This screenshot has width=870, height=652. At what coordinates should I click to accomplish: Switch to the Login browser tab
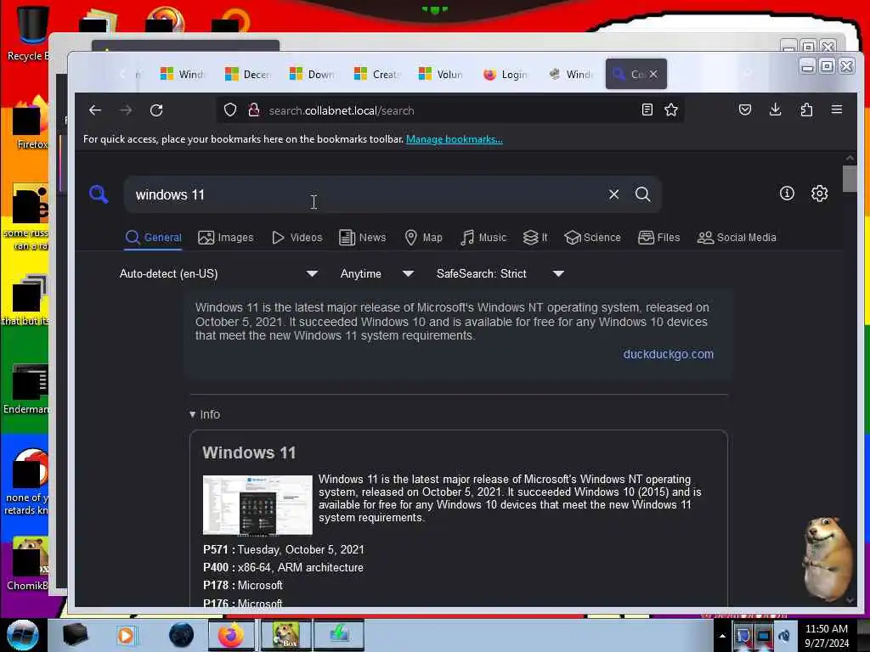[506, 74]
